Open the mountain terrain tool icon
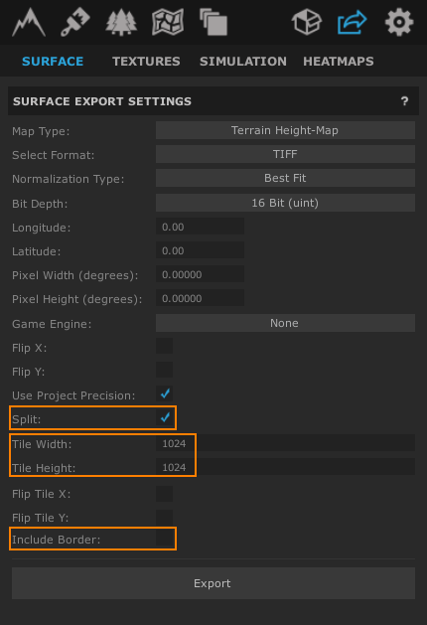This screenshot has height=625, width=427. [x=29, y=23]
